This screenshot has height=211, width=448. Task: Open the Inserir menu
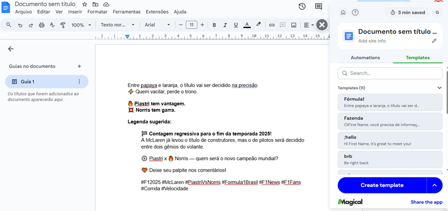(75, 12)
